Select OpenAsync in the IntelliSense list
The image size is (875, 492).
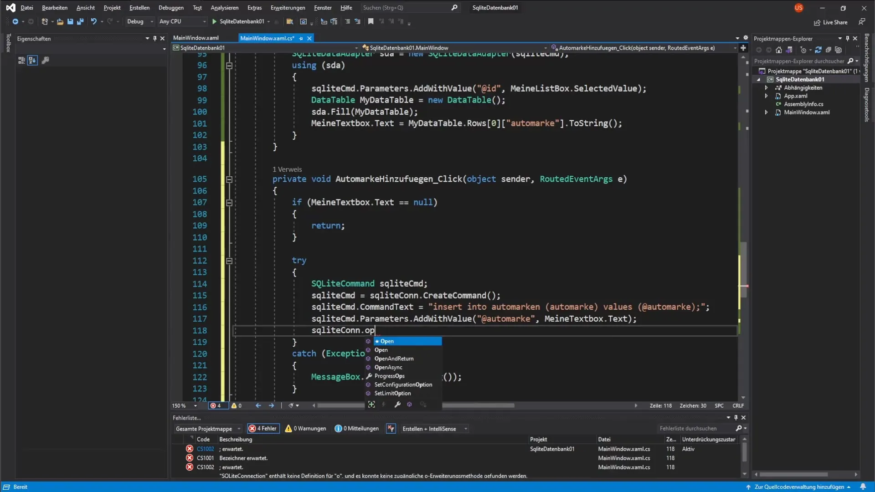(x=388, y=367)
